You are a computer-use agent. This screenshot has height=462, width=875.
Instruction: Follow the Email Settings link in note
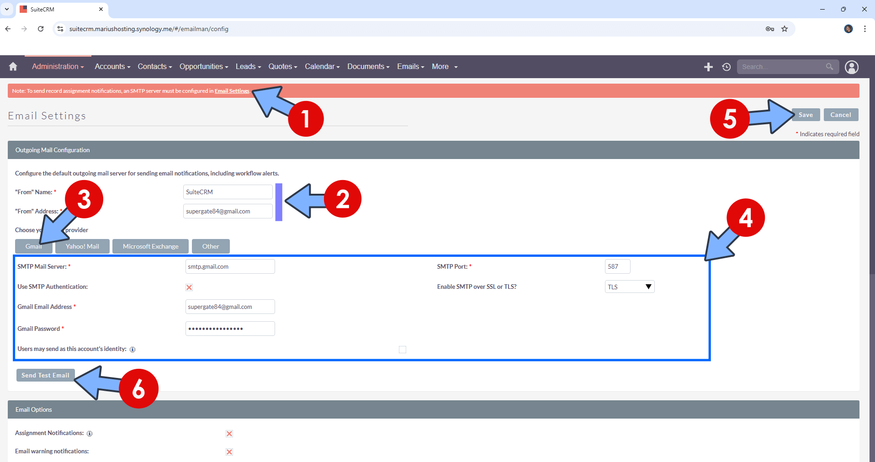point(232,91)
